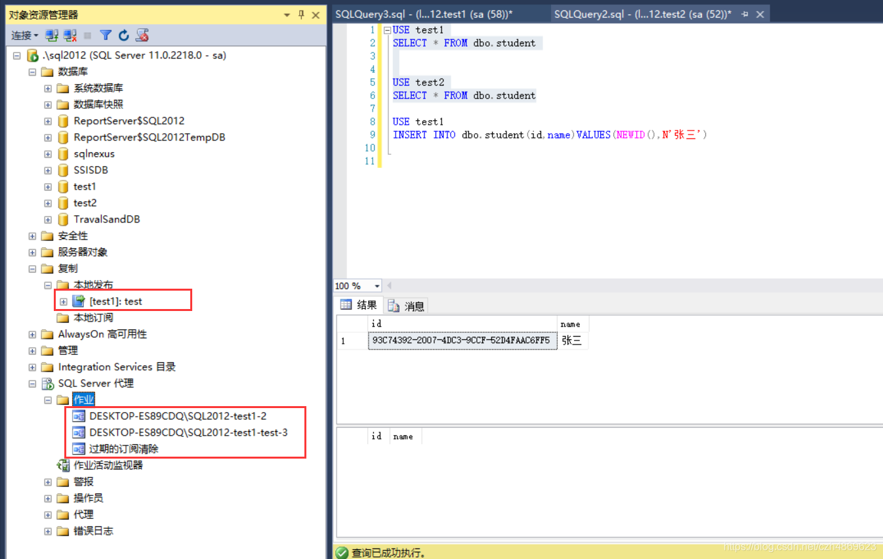Expand the [test1]: test publication
Viewport: 883px width, 559px height.
pyautogui.click(x=64, y=302)
